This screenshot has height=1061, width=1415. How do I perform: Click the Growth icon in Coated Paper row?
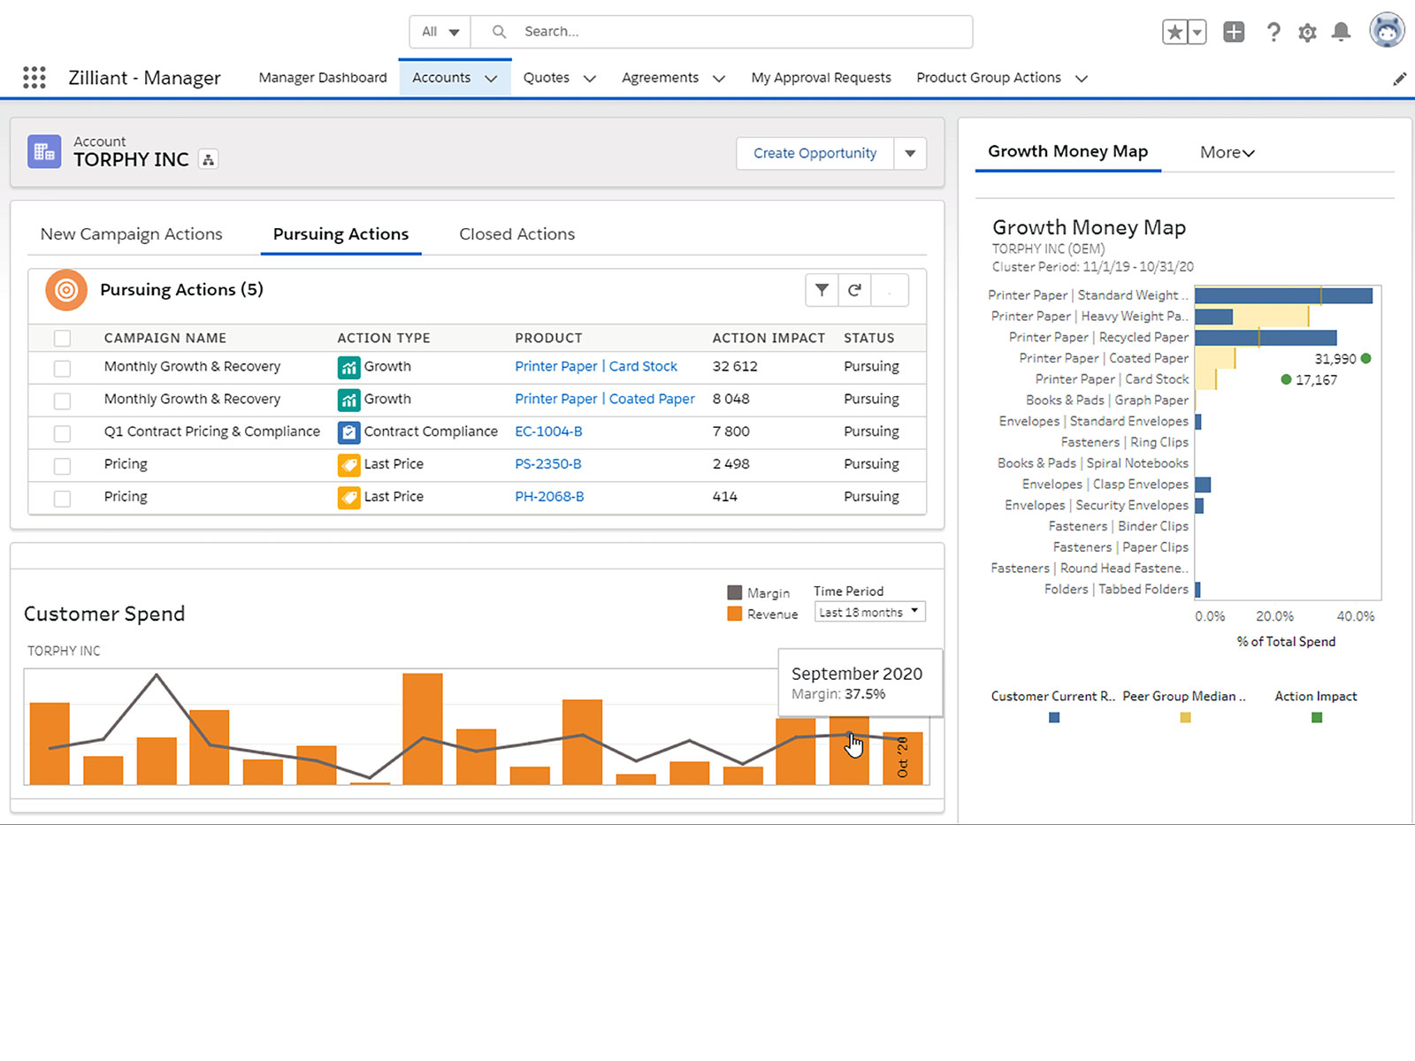tap(349, 400)
